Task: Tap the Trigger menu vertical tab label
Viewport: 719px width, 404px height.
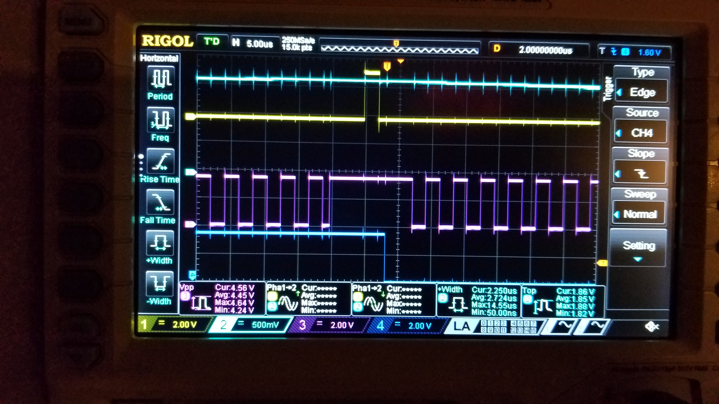Action: (608, 88)
